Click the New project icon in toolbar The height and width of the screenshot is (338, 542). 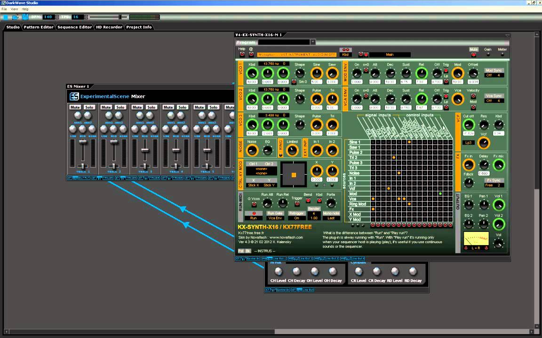click(5, 16)
